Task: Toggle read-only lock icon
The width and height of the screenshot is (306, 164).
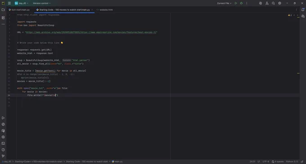Action: tap(302, 161)
